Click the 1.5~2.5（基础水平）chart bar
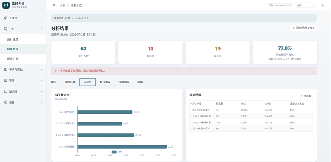 (x=106, y=135)
